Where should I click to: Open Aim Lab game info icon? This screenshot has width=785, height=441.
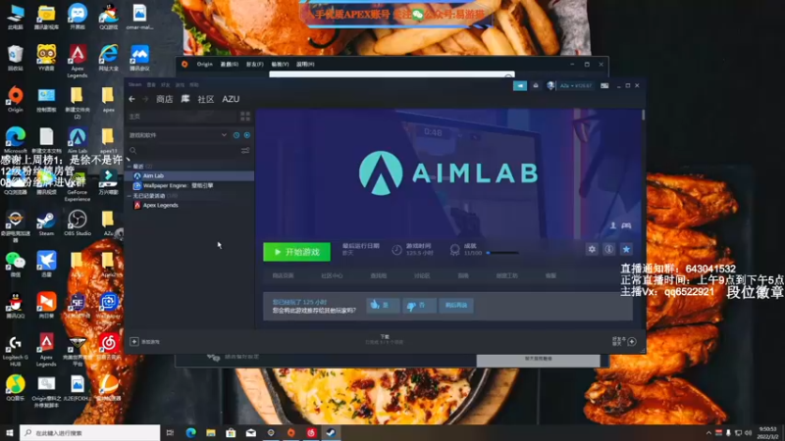coord(608,249)
